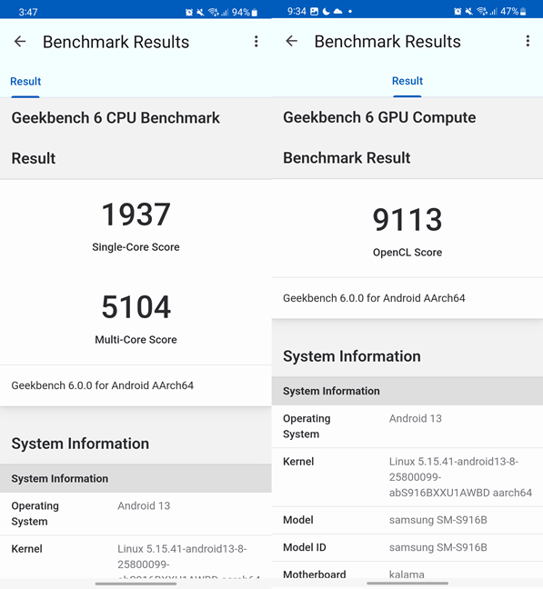Tap Operating System label on CPU screen
The image size is (543, 589).
[x=35, y=514]
